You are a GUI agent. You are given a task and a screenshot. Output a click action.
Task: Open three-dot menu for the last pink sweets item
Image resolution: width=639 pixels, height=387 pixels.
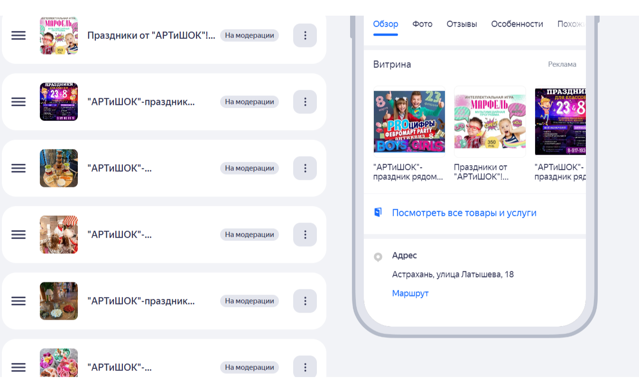(x=305, y=367)
